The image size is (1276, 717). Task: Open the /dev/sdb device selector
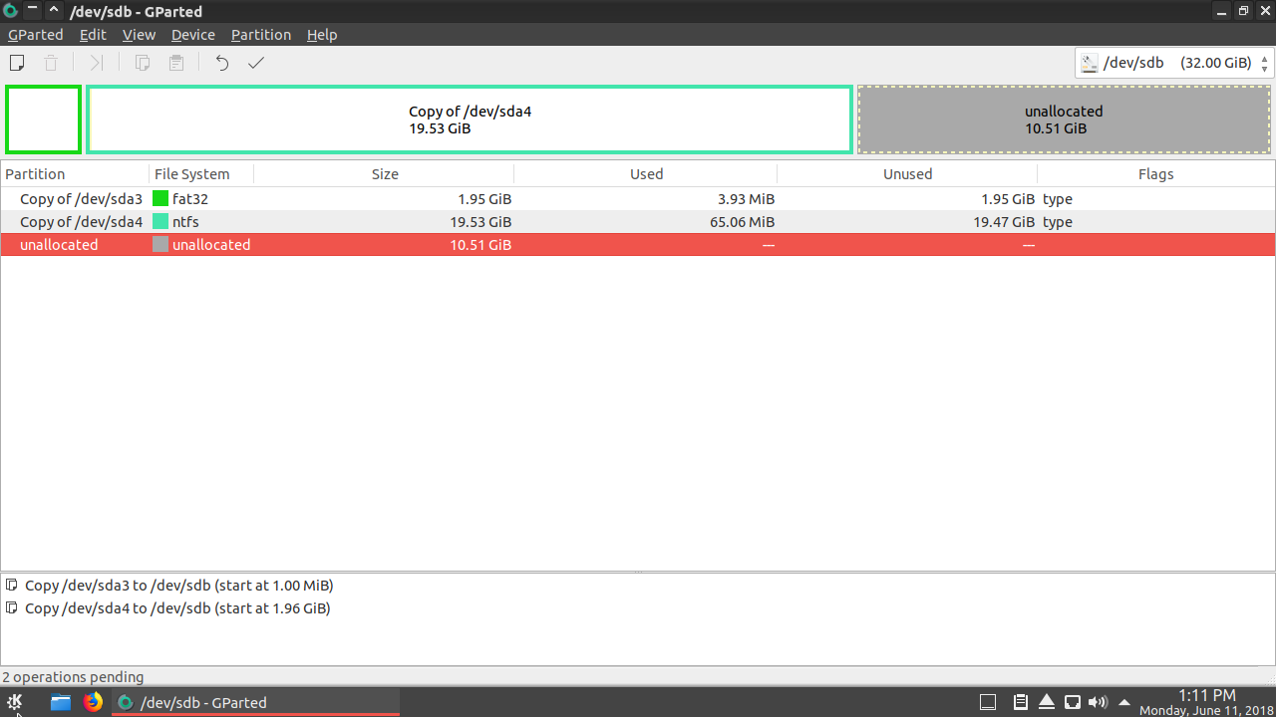pos(1175,63)
